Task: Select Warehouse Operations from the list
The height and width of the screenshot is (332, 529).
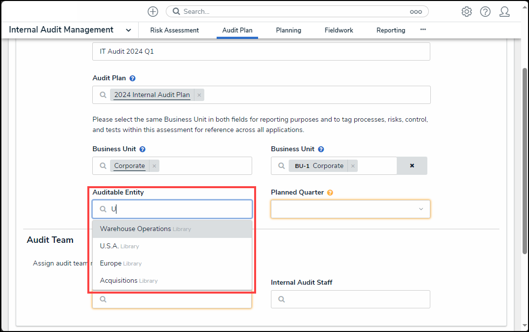Action: [136, 229]
